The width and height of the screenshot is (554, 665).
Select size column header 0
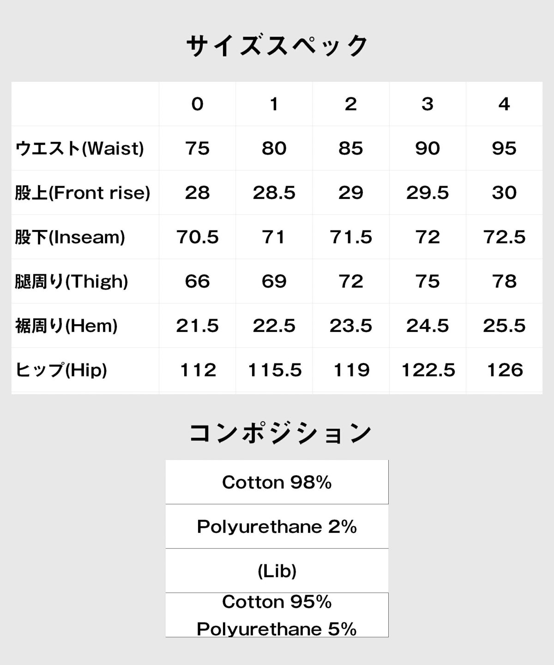click(x=197, y=104)
